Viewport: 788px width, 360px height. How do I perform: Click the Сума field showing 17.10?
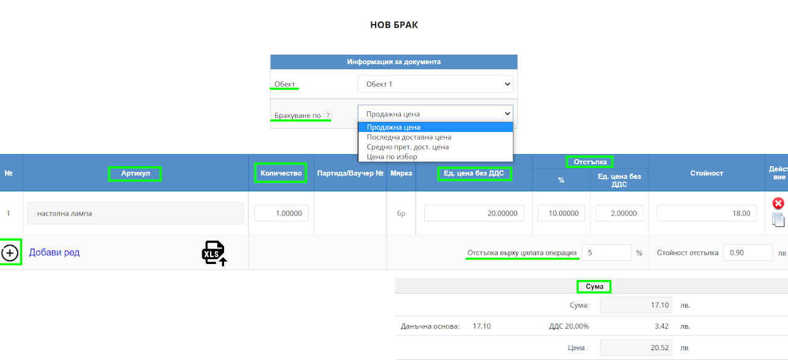click(x=635, y=305)
